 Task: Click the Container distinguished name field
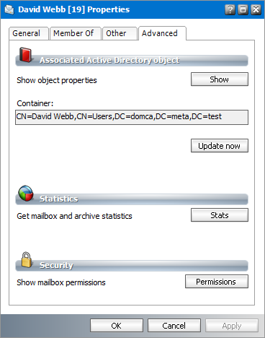tap(132, 117)
